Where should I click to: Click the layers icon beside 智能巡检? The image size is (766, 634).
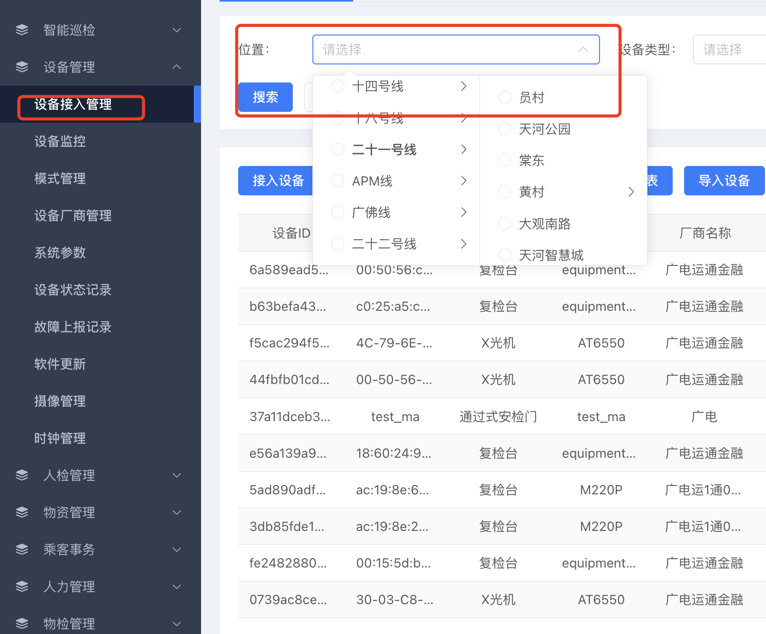[22, 30]
